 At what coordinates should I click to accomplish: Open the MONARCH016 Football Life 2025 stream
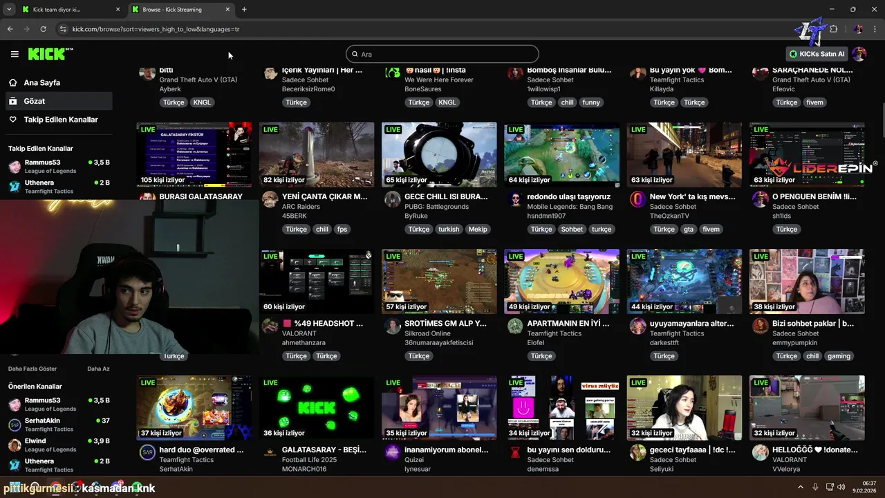[x=317, y=408]
